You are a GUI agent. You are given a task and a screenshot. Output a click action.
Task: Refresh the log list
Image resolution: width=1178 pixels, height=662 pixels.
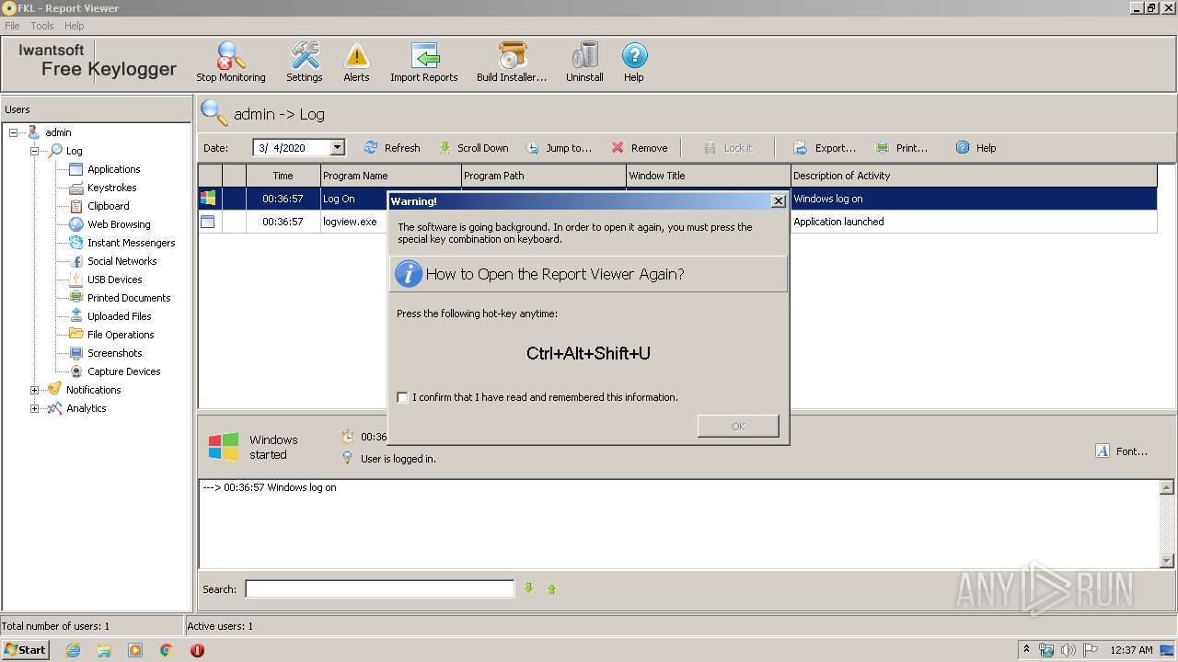(392, 148)
